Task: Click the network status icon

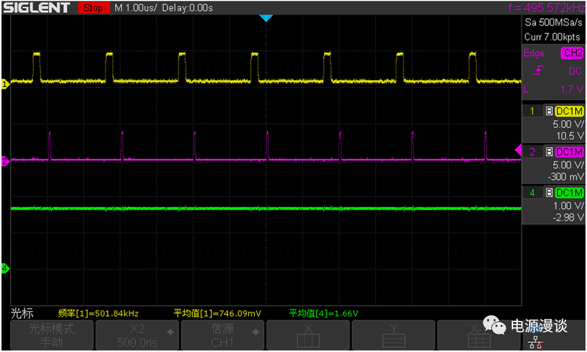Action: coord(534,341)
